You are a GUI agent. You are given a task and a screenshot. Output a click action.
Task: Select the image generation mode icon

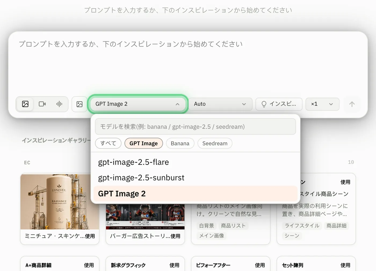(25, 104)
